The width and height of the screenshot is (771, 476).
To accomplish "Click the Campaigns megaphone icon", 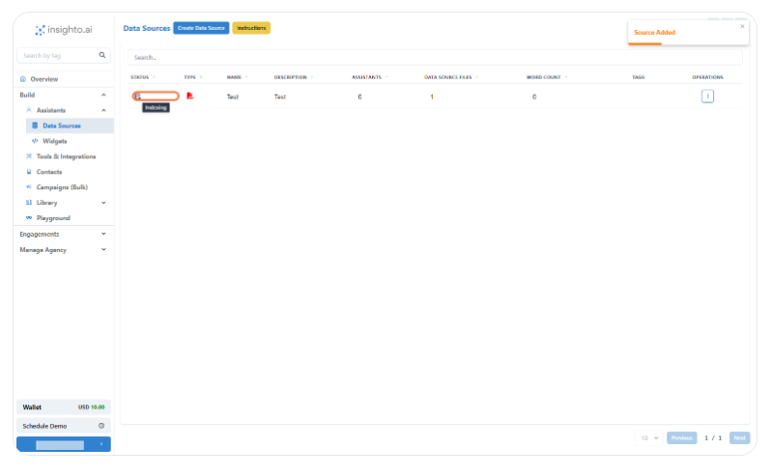I will pyautogui.click(x=29, y=187).
